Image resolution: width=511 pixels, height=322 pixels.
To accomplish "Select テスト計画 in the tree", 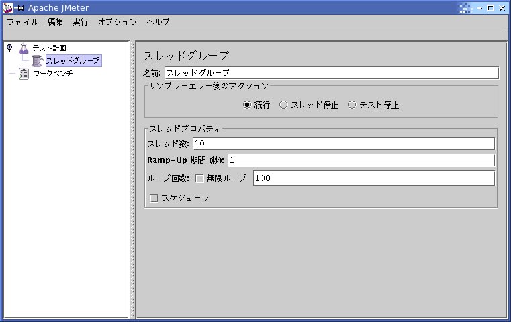I will click(49, 48).
